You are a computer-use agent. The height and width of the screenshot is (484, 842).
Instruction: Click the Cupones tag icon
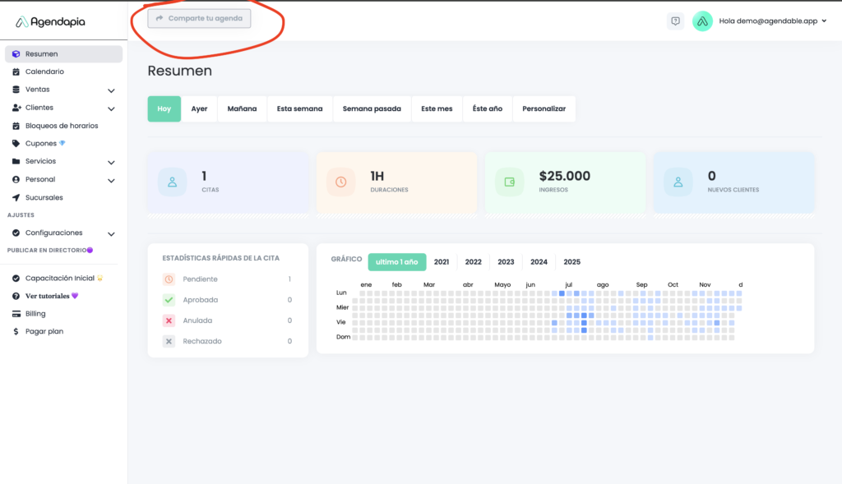[x=16, y=143]
